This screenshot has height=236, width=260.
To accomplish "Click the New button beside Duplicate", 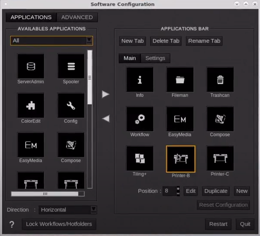I will tap(242, 191).
